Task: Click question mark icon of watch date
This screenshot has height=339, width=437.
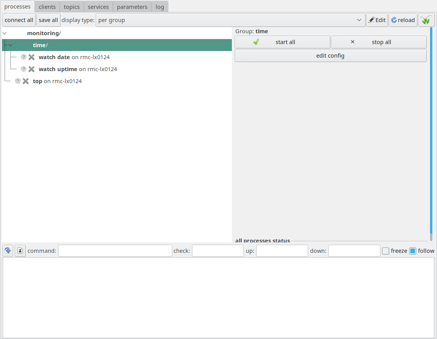Action: [x=24, y=57]
